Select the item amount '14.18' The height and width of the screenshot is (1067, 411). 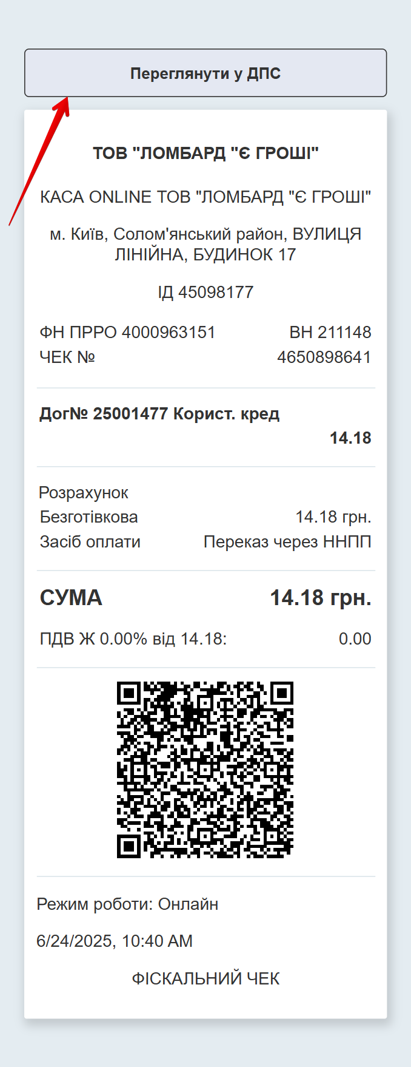click(350, 438)
